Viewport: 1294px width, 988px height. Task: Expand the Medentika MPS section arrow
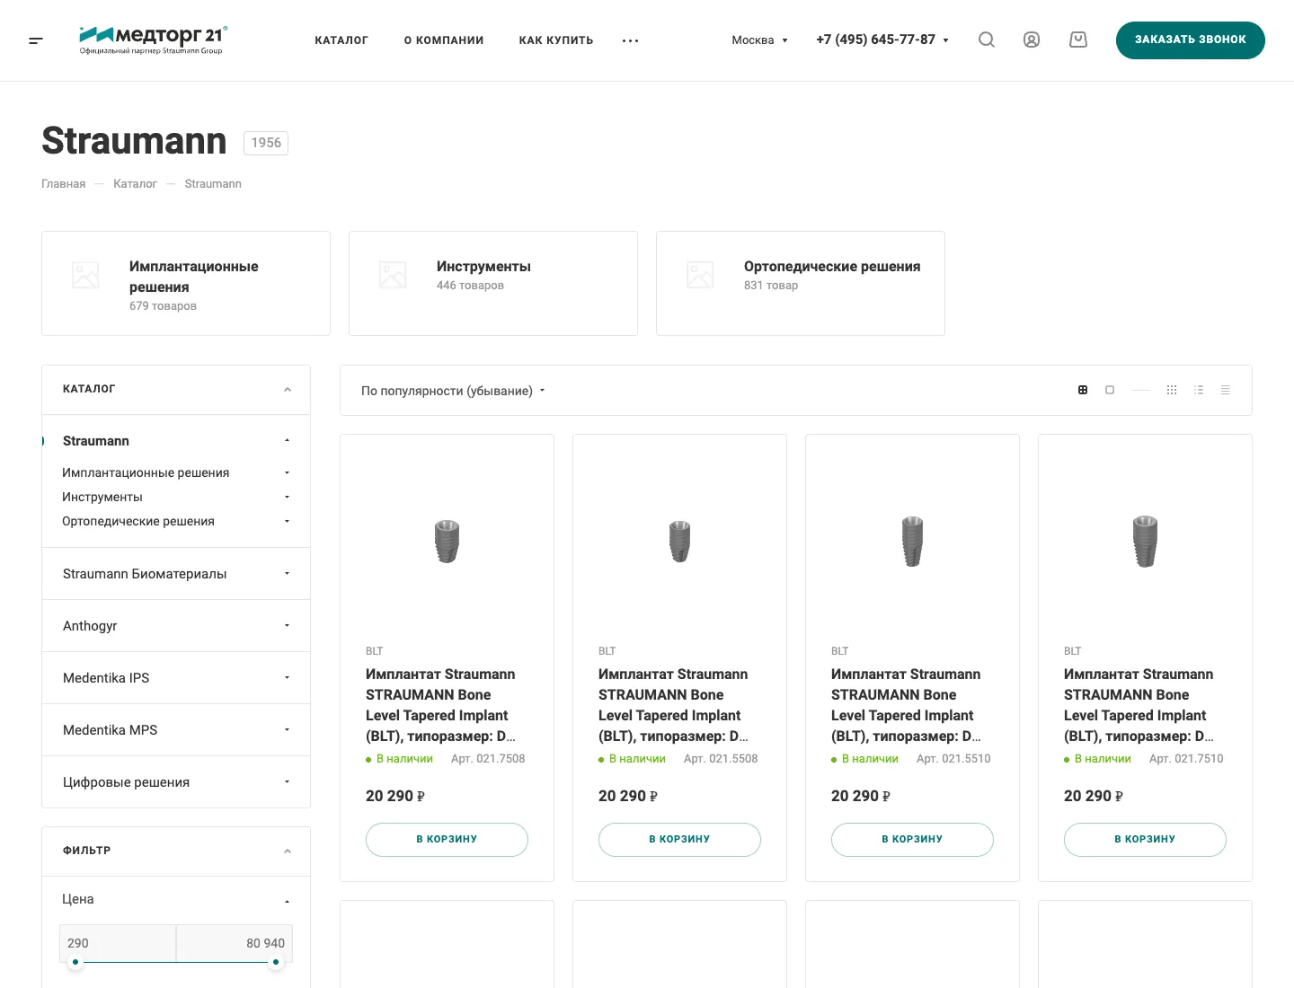pos(287,730)
